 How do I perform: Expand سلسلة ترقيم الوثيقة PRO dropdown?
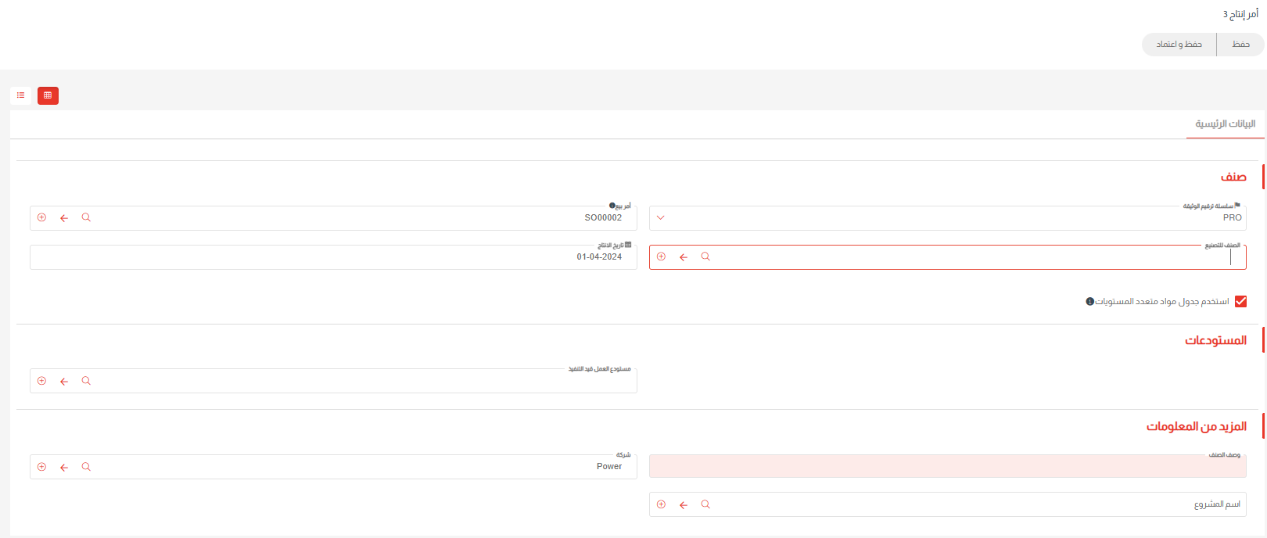pyautogui.click(x=661, y=217)
